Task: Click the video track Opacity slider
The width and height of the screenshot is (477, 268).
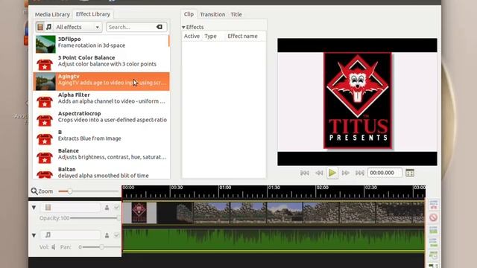Action: pos(95,218)
